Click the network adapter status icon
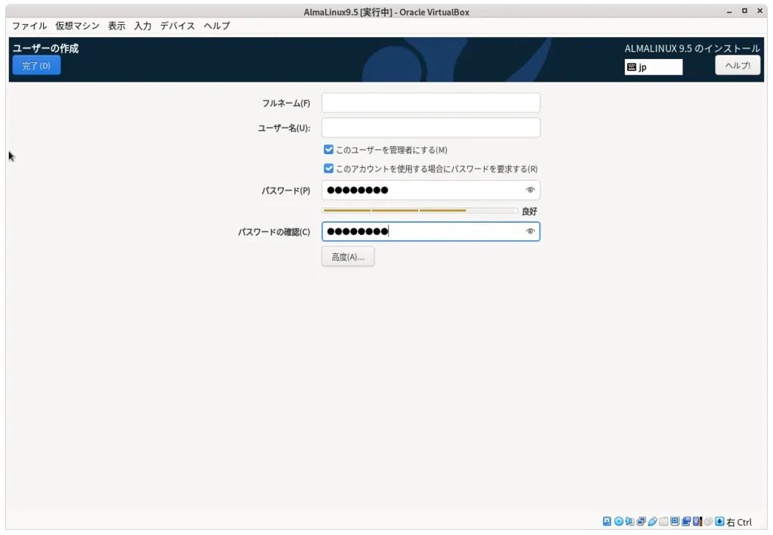773x535 pixels. [640, 521]
